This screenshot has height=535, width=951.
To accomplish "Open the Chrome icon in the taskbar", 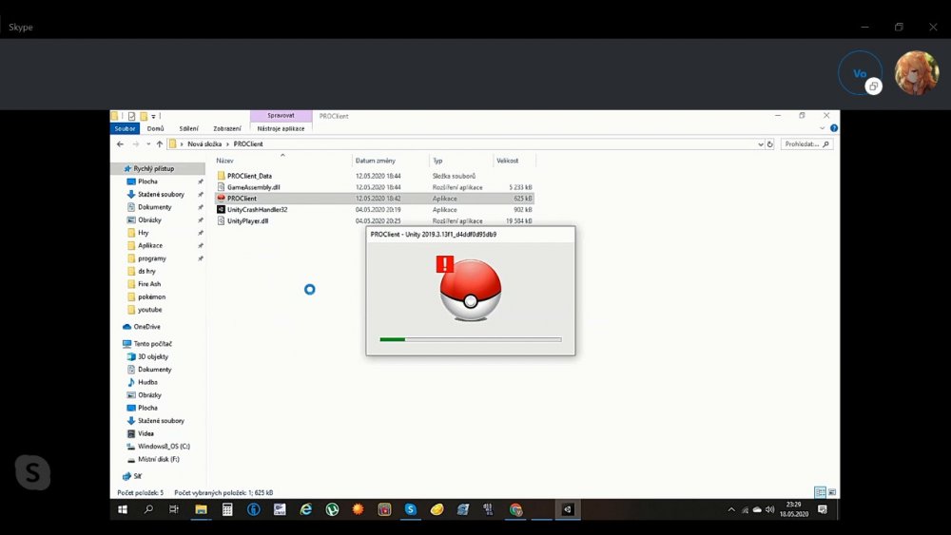I will click(515, 509).
